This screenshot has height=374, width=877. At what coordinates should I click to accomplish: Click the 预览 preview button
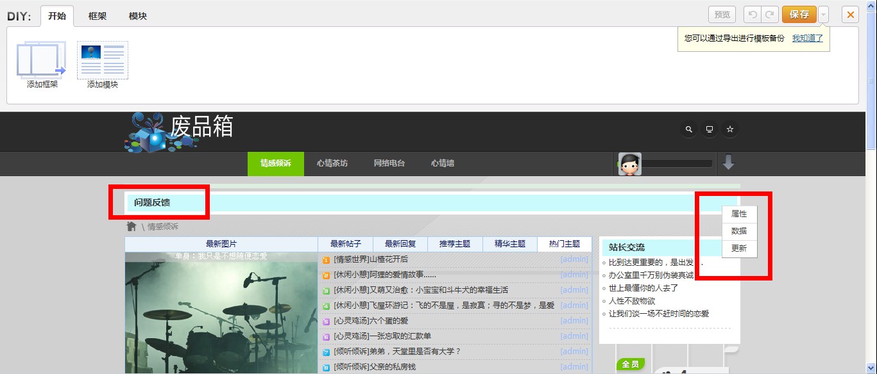tap(722, 15)
